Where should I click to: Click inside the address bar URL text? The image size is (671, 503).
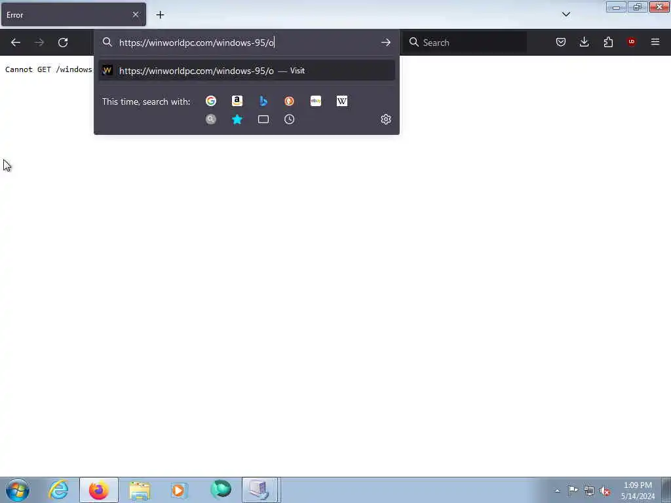pos(197,43)
